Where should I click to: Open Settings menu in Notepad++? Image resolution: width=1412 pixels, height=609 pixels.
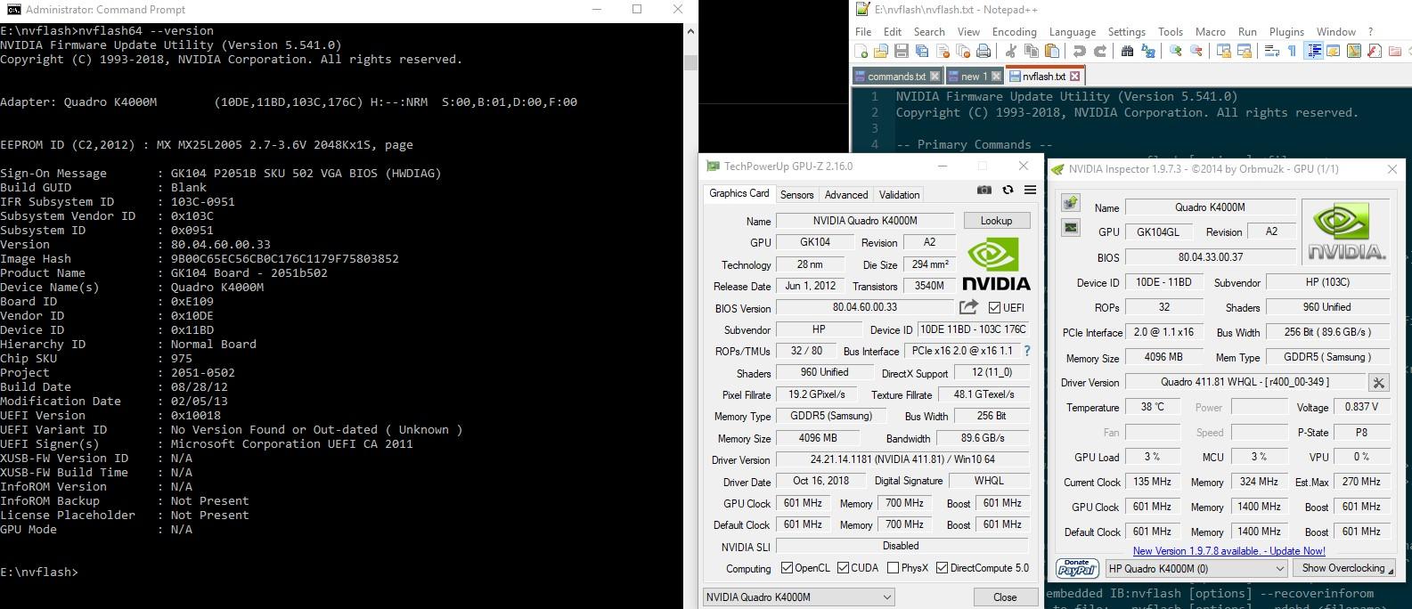click(x=1126, y=31)
